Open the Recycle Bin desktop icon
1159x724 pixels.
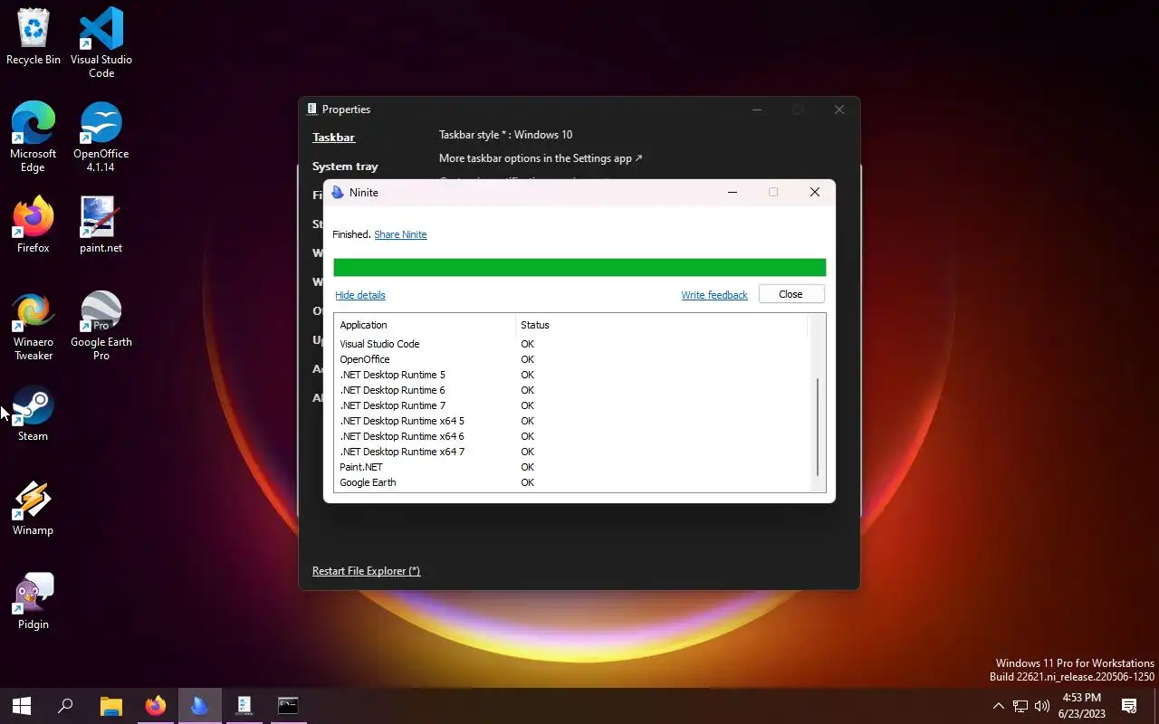pos(34,36)
